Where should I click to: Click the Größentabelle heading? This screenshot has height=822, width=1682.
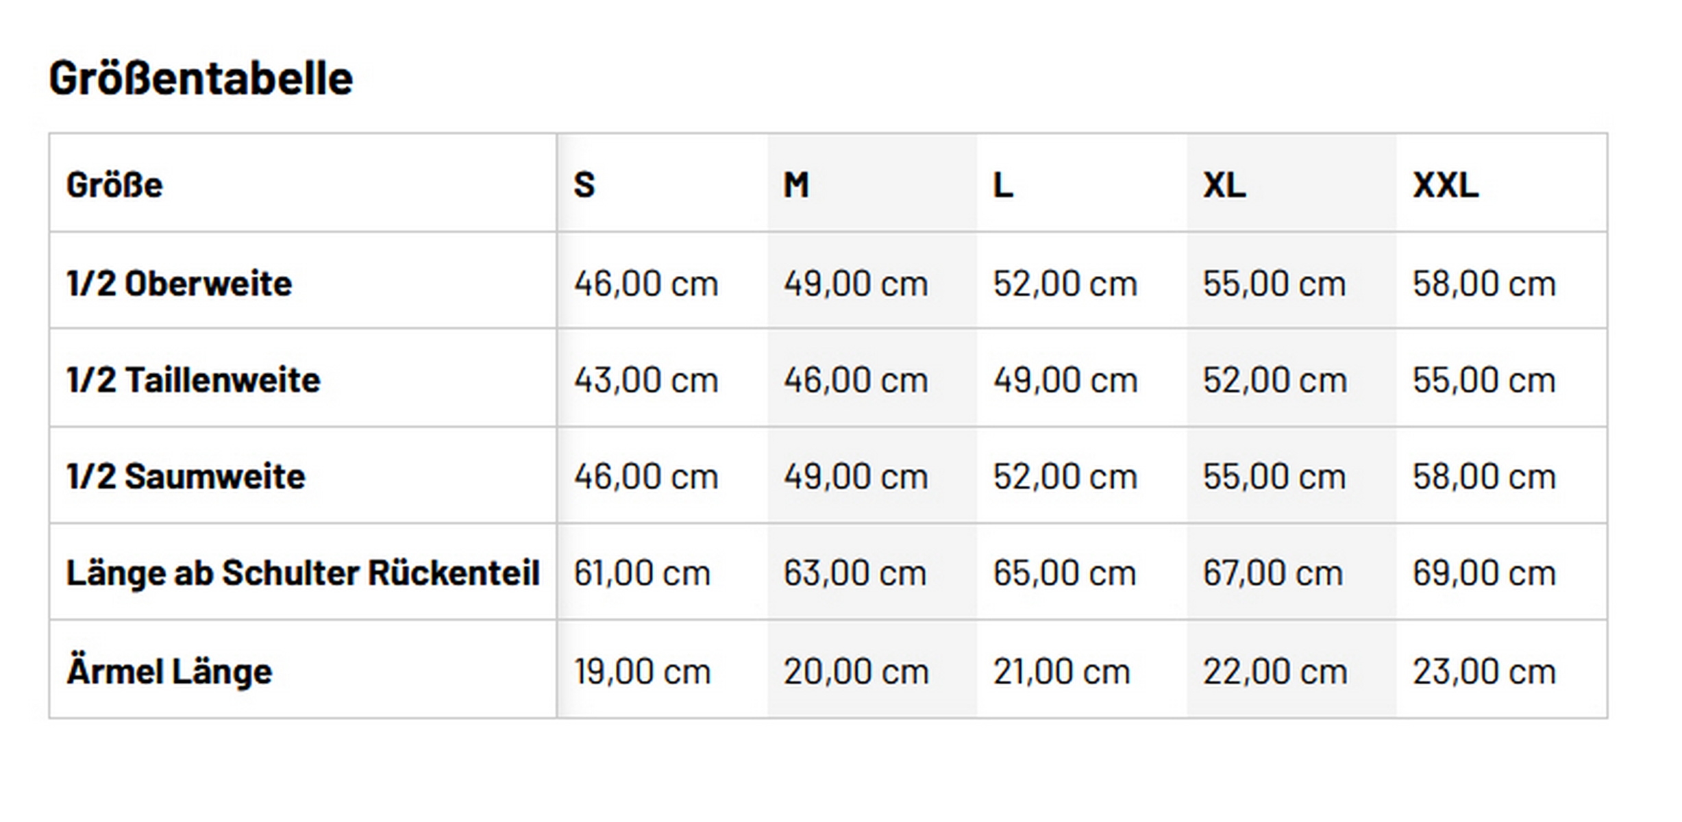click(201, 78)
